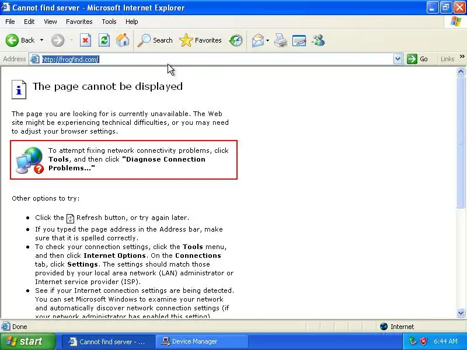Open the Edit menu
Image resolution: width=467 pixels, height=350 pixels.
(29, 22)
